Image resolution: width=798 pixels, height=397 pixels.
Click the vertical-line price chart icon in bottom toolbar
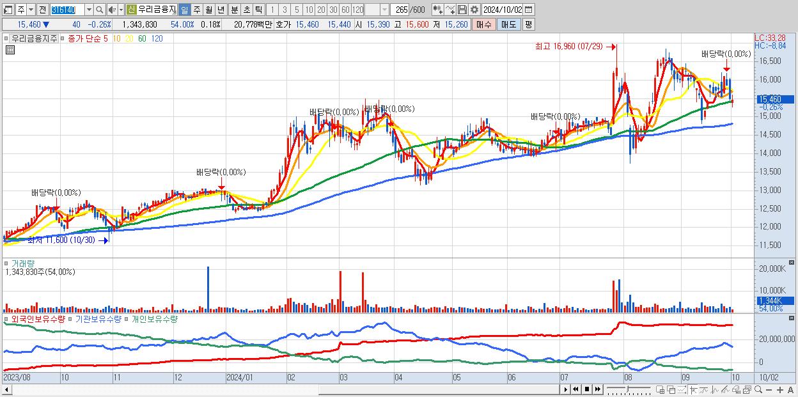[x=715, y=389]
